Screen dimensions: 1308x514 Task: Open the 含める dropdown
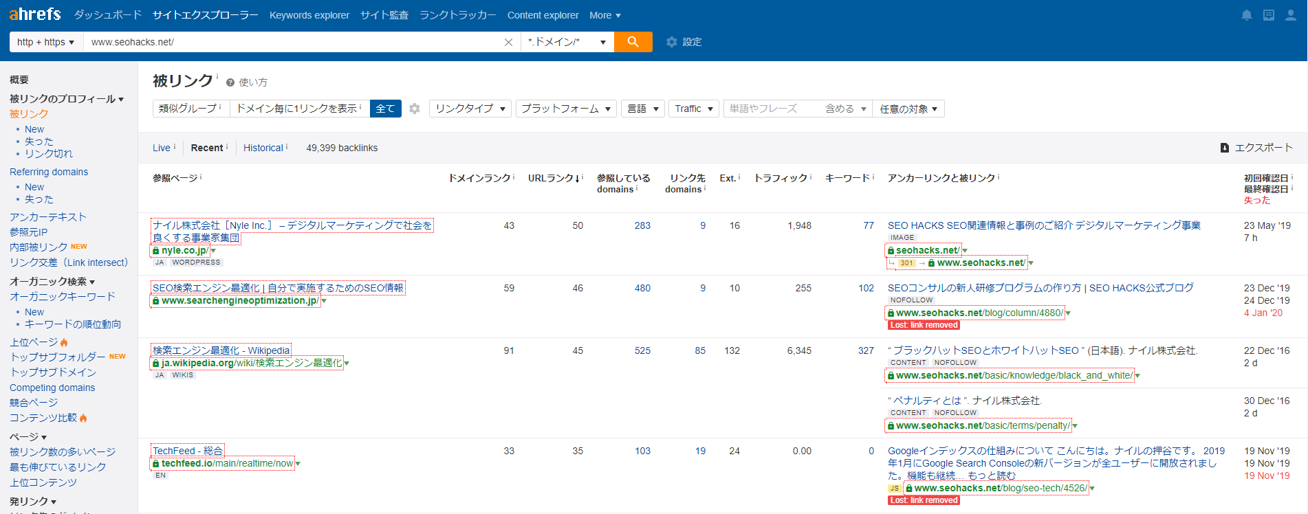coord(846,109)
